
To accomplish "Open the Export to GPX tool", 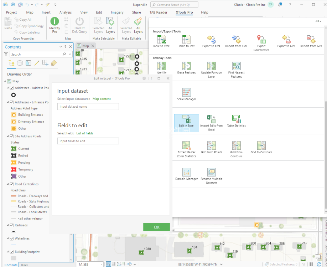I will (286, 41).
